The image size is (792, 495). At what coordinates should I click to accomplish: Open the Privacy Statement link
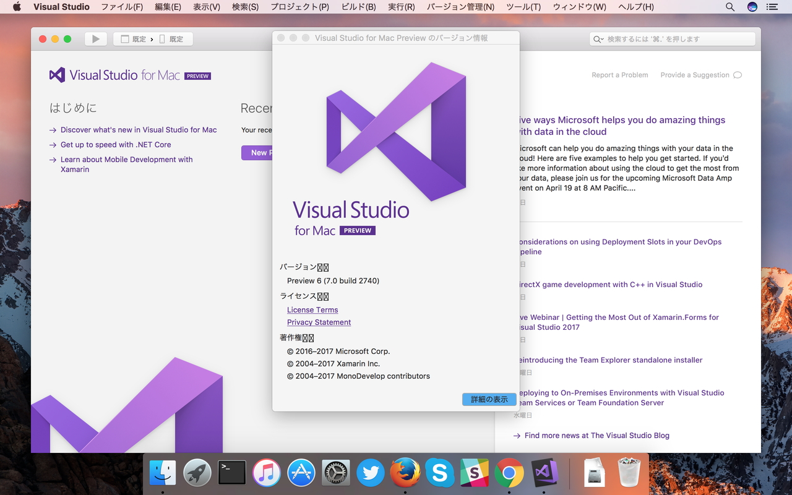click(319, 322)
